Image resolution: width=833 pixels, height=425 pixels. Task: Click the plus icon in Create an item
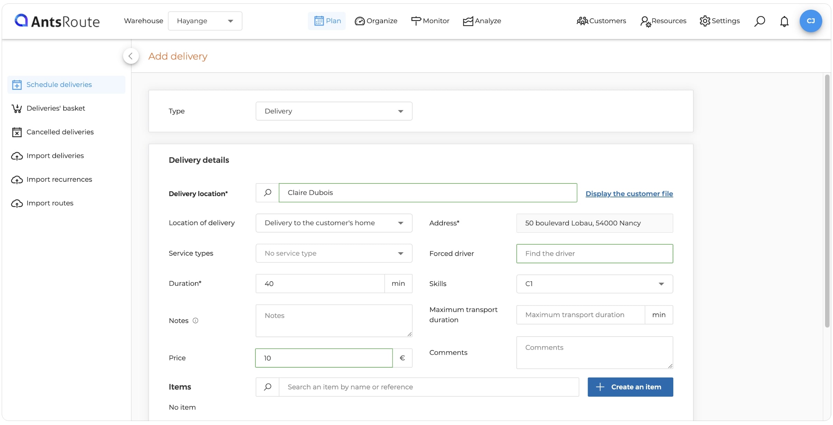click(600, 387)
